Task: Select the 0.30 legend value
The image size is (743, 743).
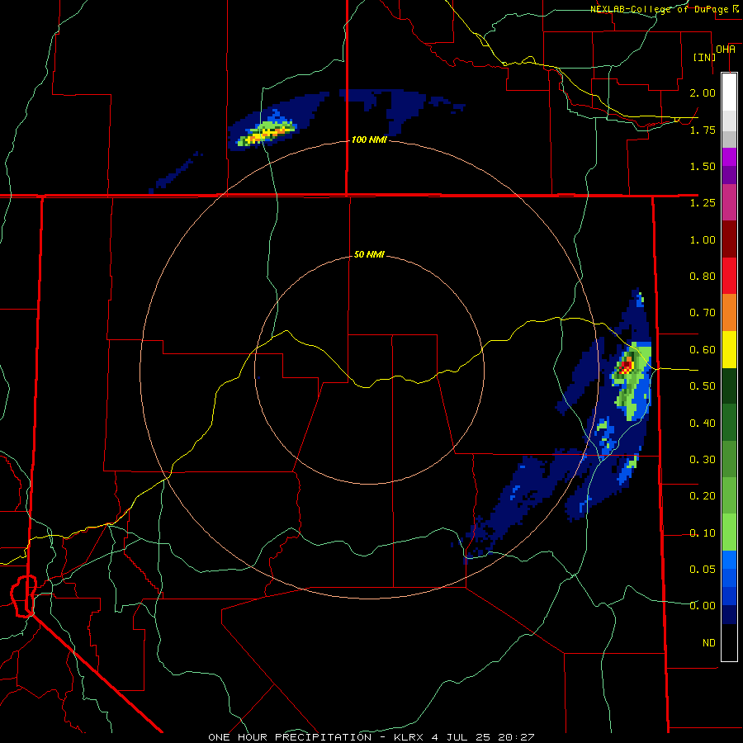Action: [703, 460]
